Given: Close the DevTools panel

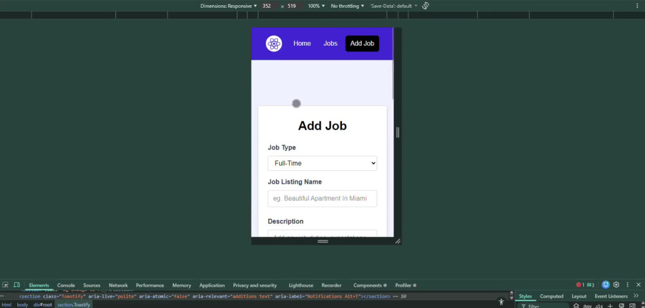Looking at the screenshot, I should (639, 285).
